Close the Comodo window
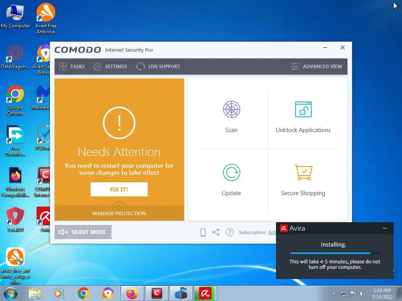This screenshot has height=301, width=402. click(x=342, y=47)
